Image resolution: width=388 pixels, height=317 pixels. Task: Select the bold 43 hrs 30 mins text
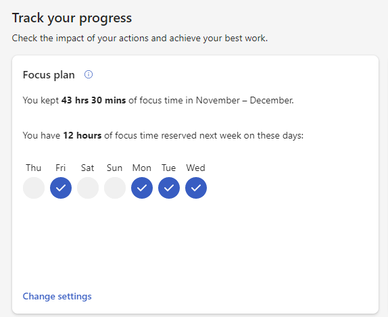[94, 100]
